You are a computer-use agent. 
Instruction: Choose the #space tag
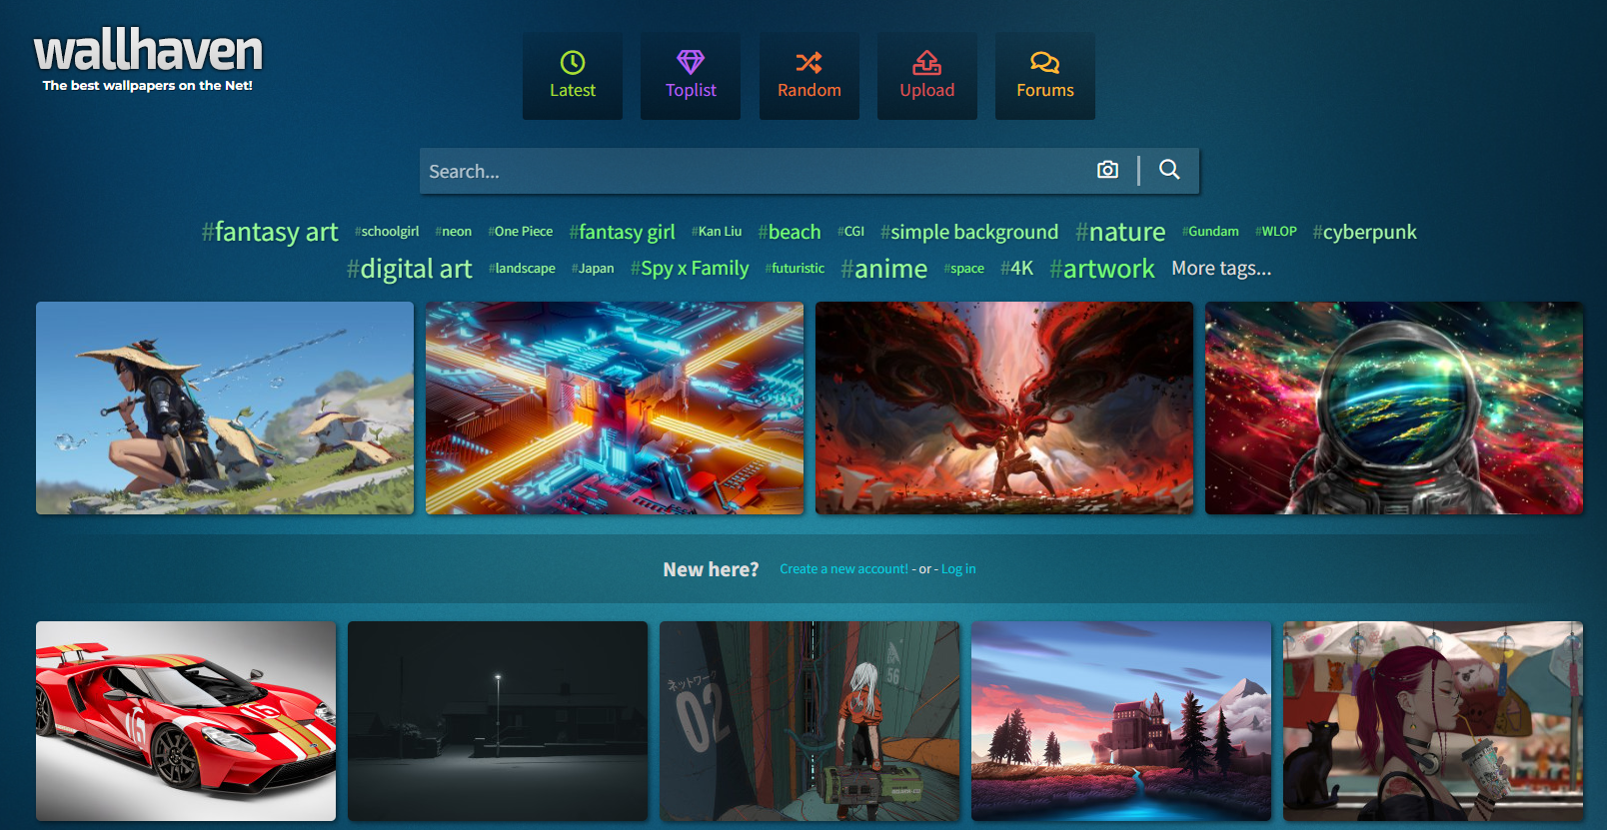[x=964, y=269]
